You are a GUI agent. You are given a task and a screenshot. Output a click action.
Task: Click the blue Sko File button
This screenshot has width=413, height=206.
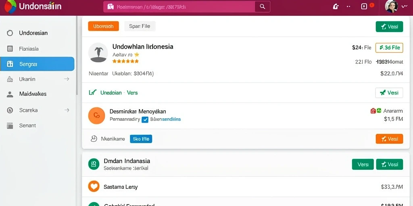pos(141,139)
